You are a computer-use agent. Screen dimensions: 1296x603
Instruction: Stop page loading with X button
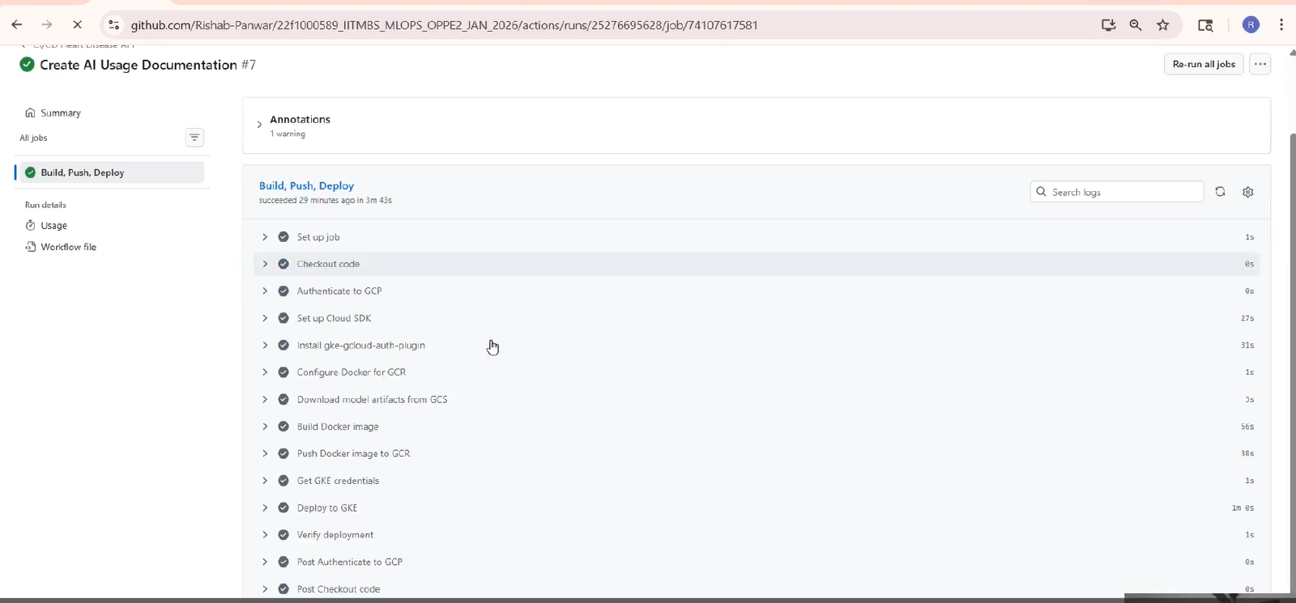[78, 25]
